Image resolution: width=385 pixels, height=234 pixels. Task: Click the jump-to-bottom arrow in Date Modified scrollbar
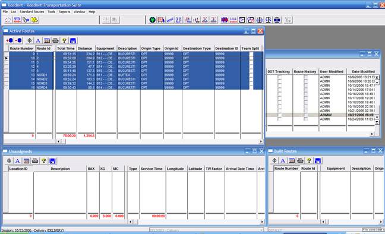point(377,122)
